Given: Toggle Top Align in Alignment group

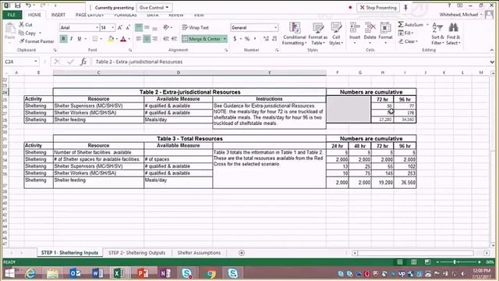Looking at the screenshot, I should 139,28.
